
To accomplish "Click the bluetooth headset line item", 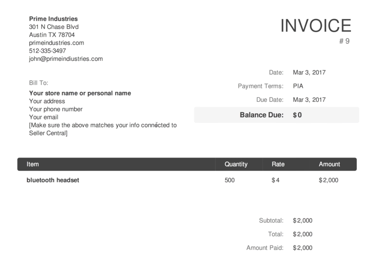I will click(53, 180).
